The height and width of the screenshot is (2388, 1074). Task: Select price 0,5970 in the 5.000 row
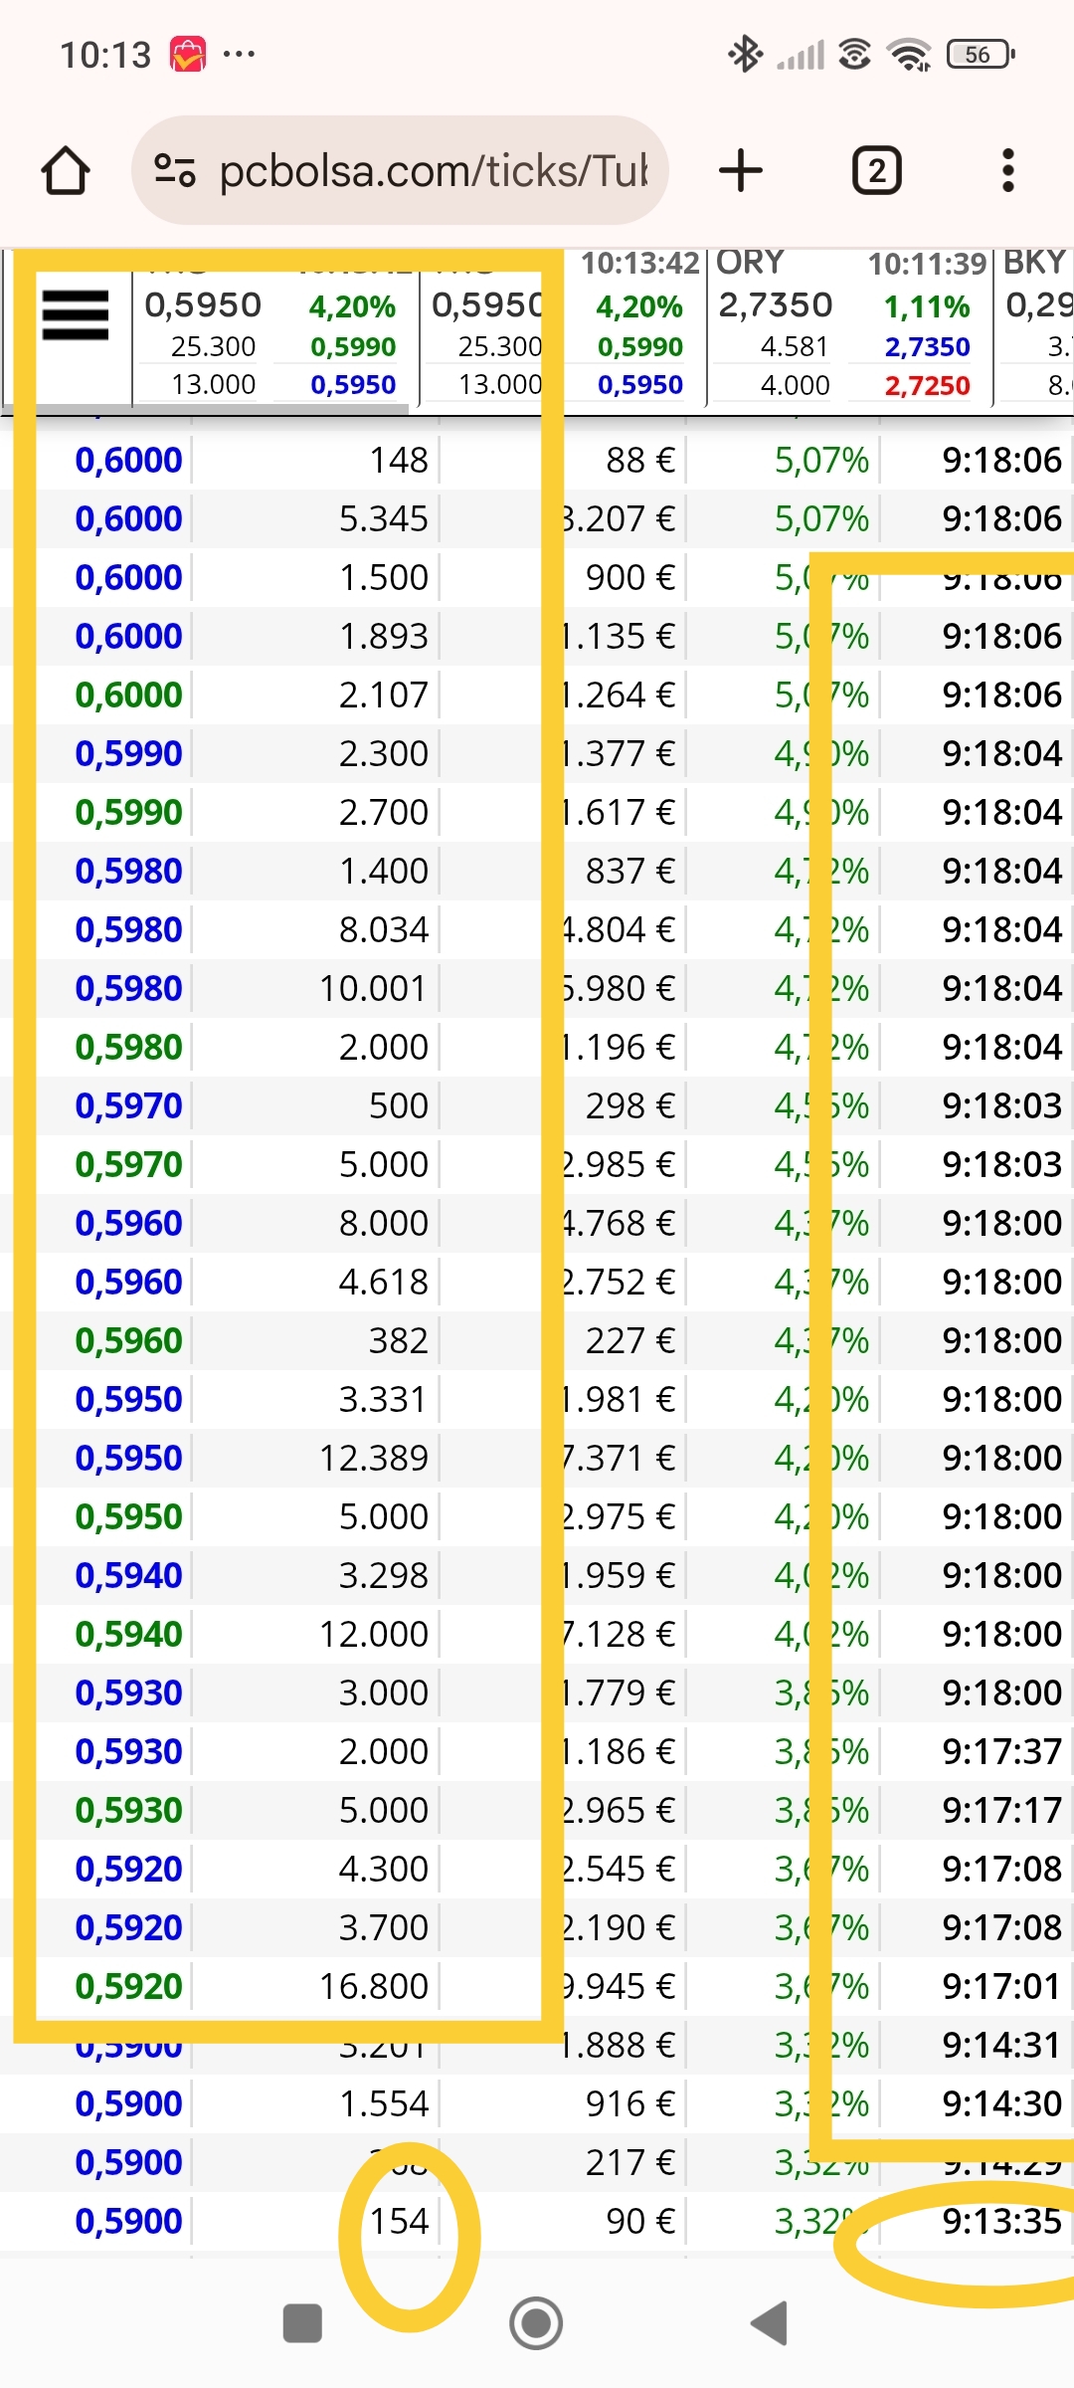coord(128,1164)
